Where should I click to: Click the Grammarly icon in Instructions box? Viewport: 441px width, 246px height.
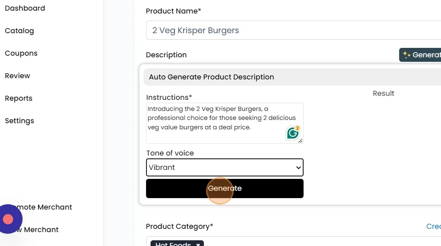click(x=293, y=133)
